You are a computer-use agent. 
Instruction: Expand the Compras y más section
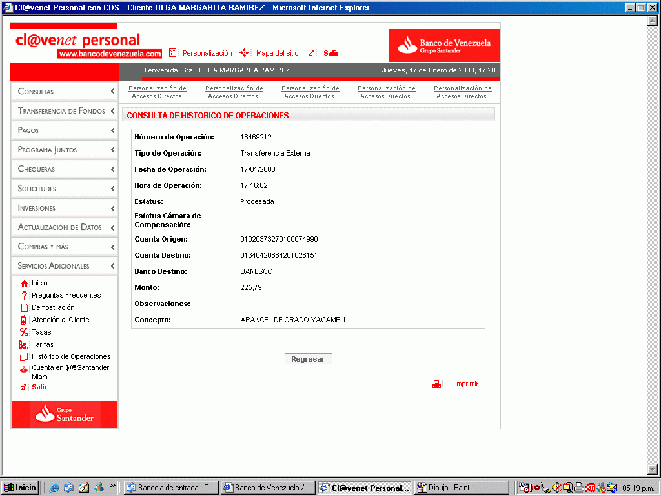(65, 247)
